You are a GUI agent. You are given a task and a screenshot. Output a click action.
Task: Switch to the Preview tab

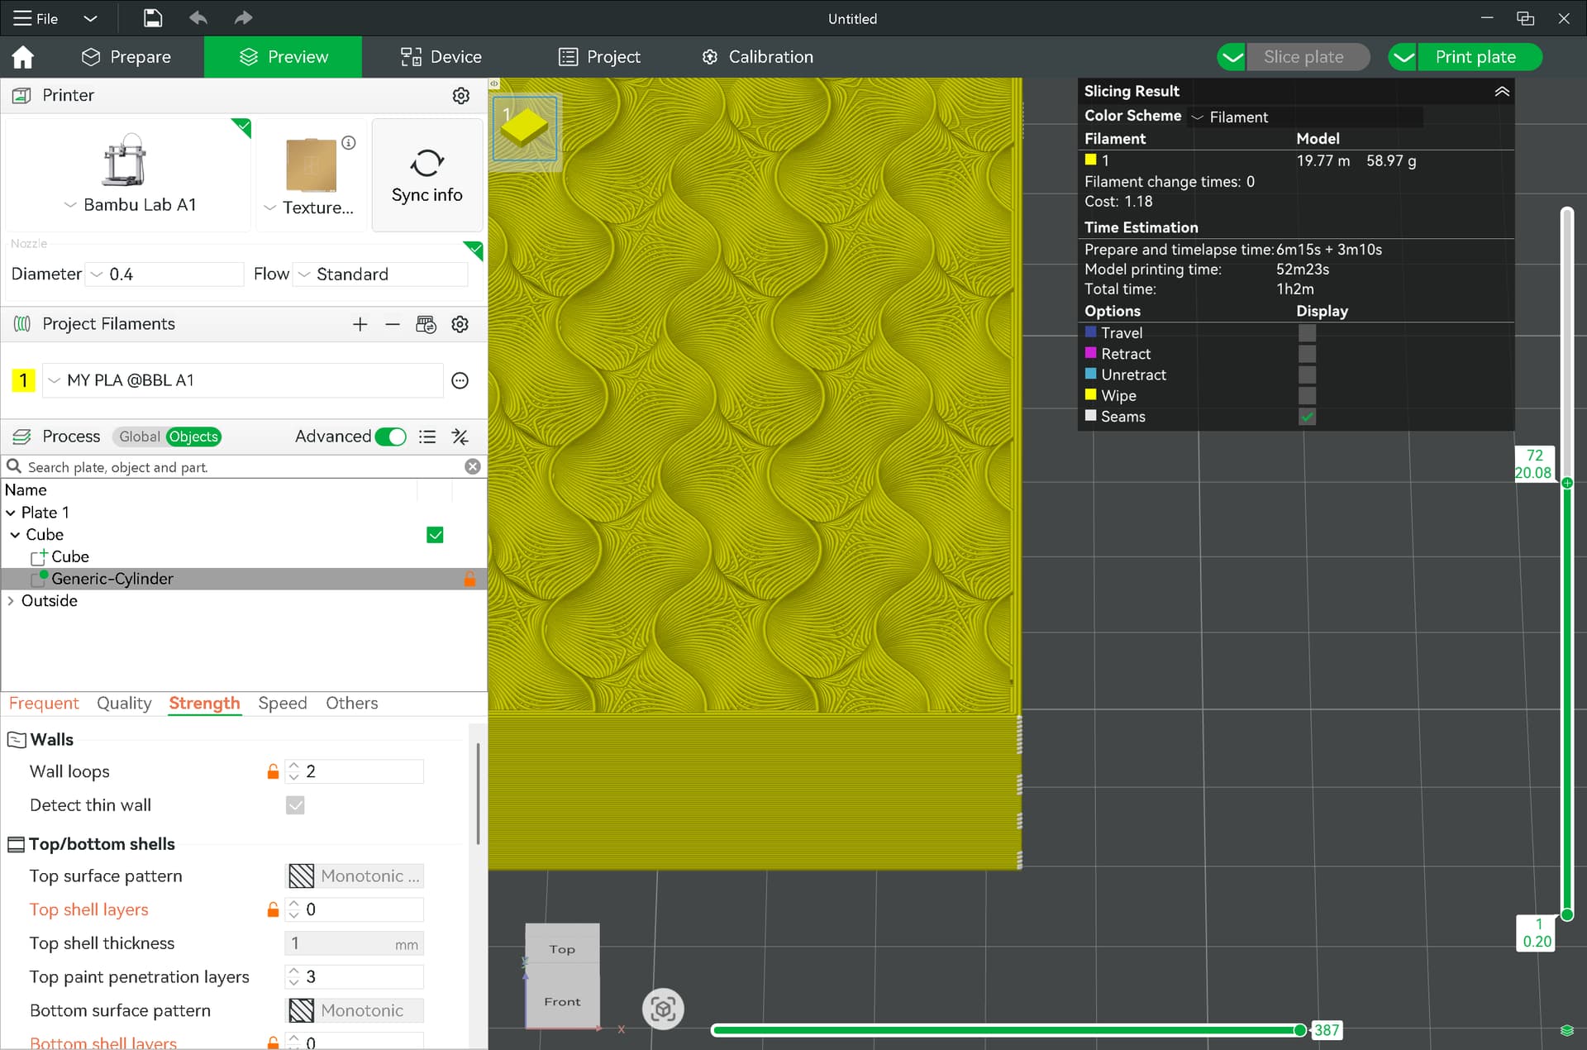(284, 57)
